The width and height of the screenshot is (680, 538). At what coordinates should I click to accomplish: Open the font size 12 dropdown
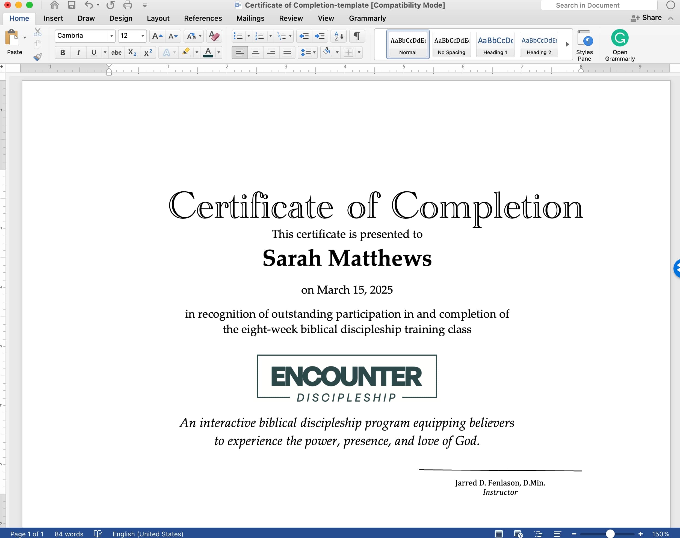coord(143,36)
